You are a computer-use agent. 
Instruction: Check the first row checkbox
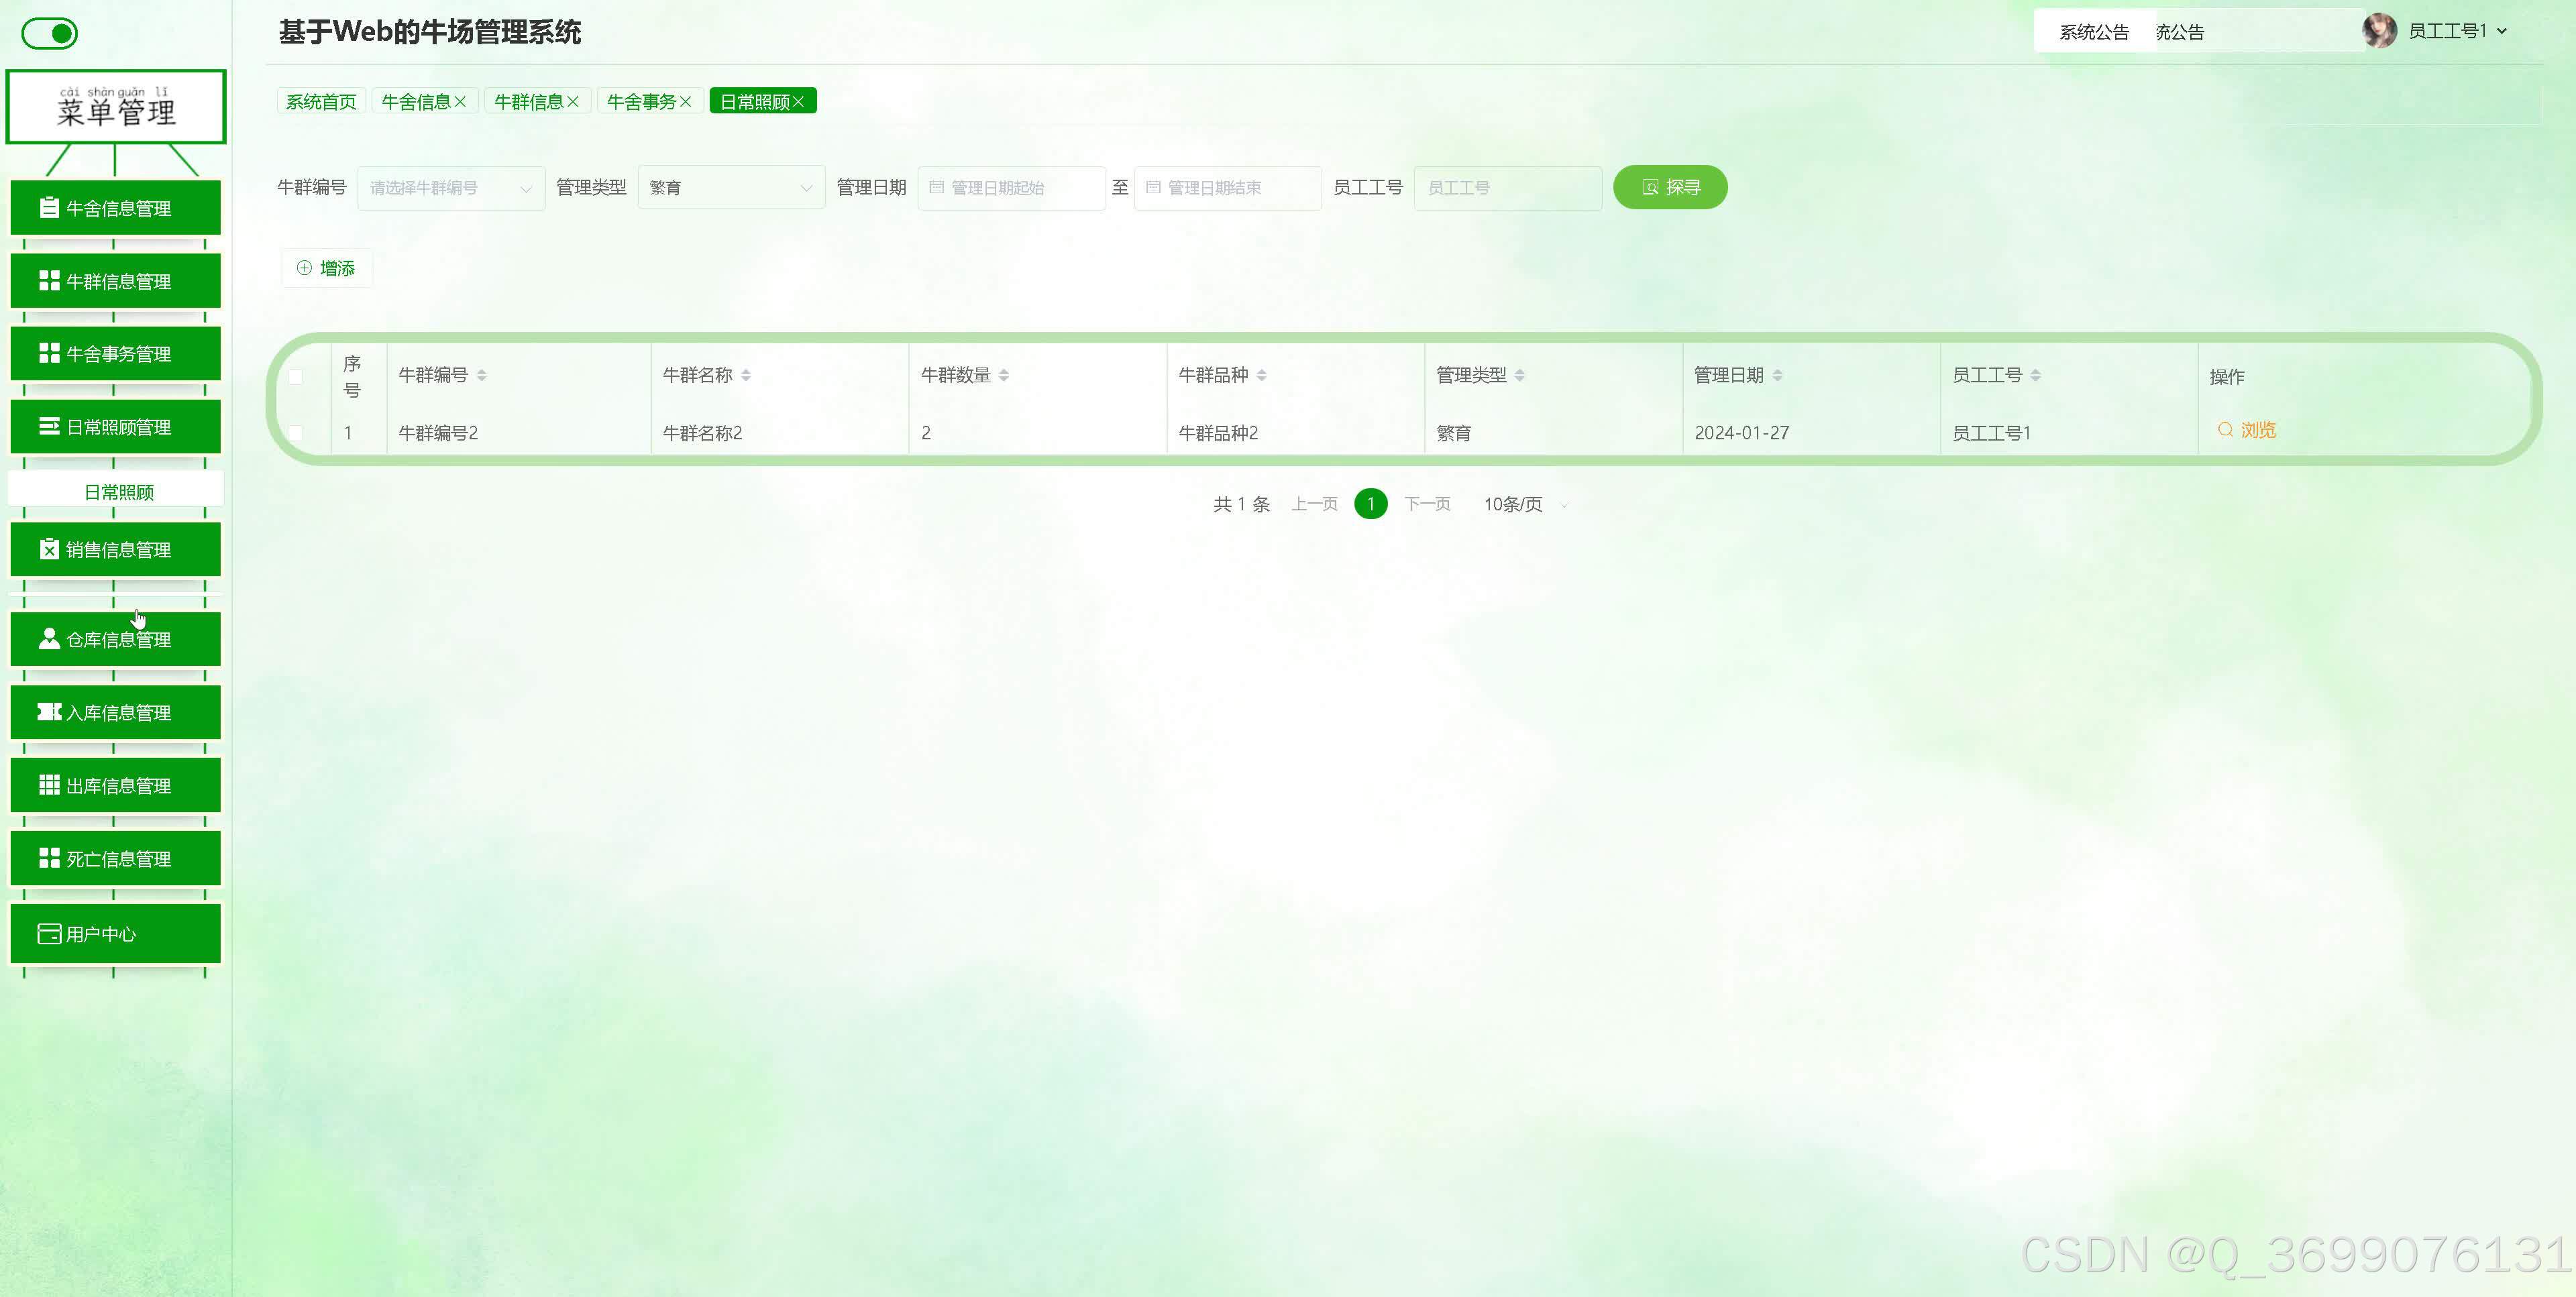[x=296, y=433]
